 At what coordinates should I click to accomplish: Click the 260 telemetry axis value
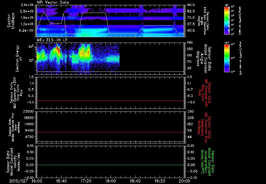[190, 111]
